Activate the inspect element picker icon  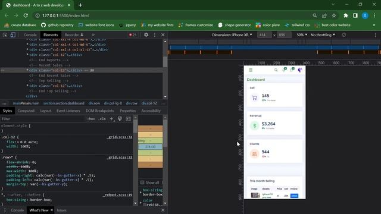[x=5, y=35]
